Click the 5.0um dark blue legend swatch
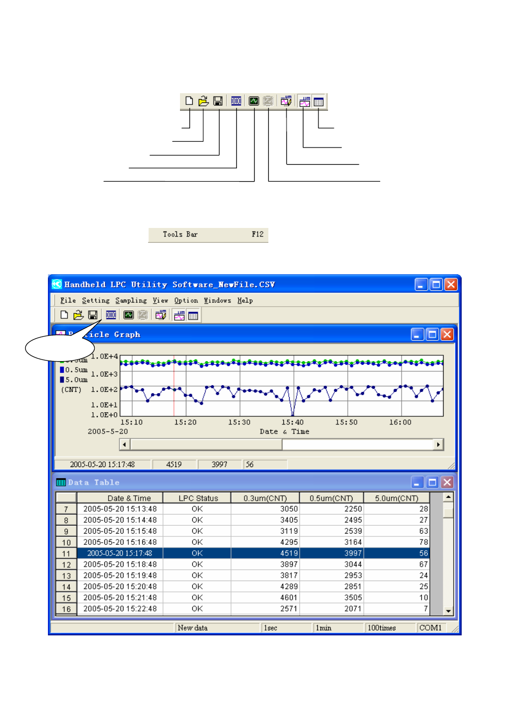Viewport: 508px width, 719px height. (x=62, y=380)
